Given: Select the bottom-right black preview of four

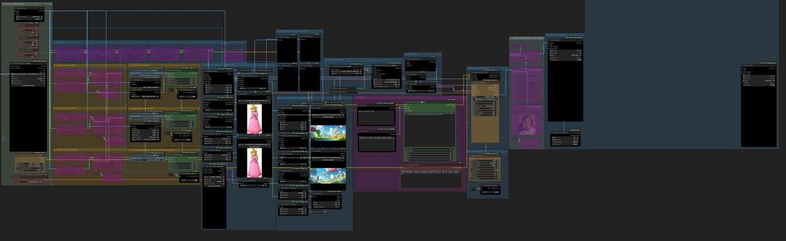Looking at the screenshot, I should (x=310, y=78).
